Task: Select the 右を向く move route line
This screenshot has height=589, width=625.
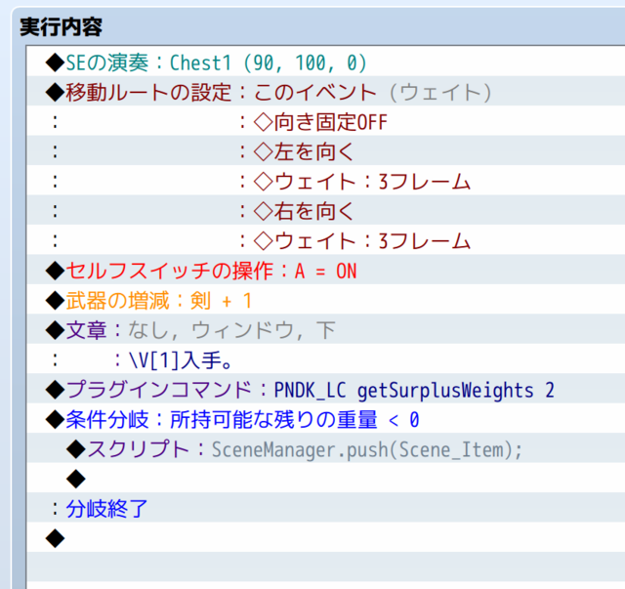Action: 326,210
